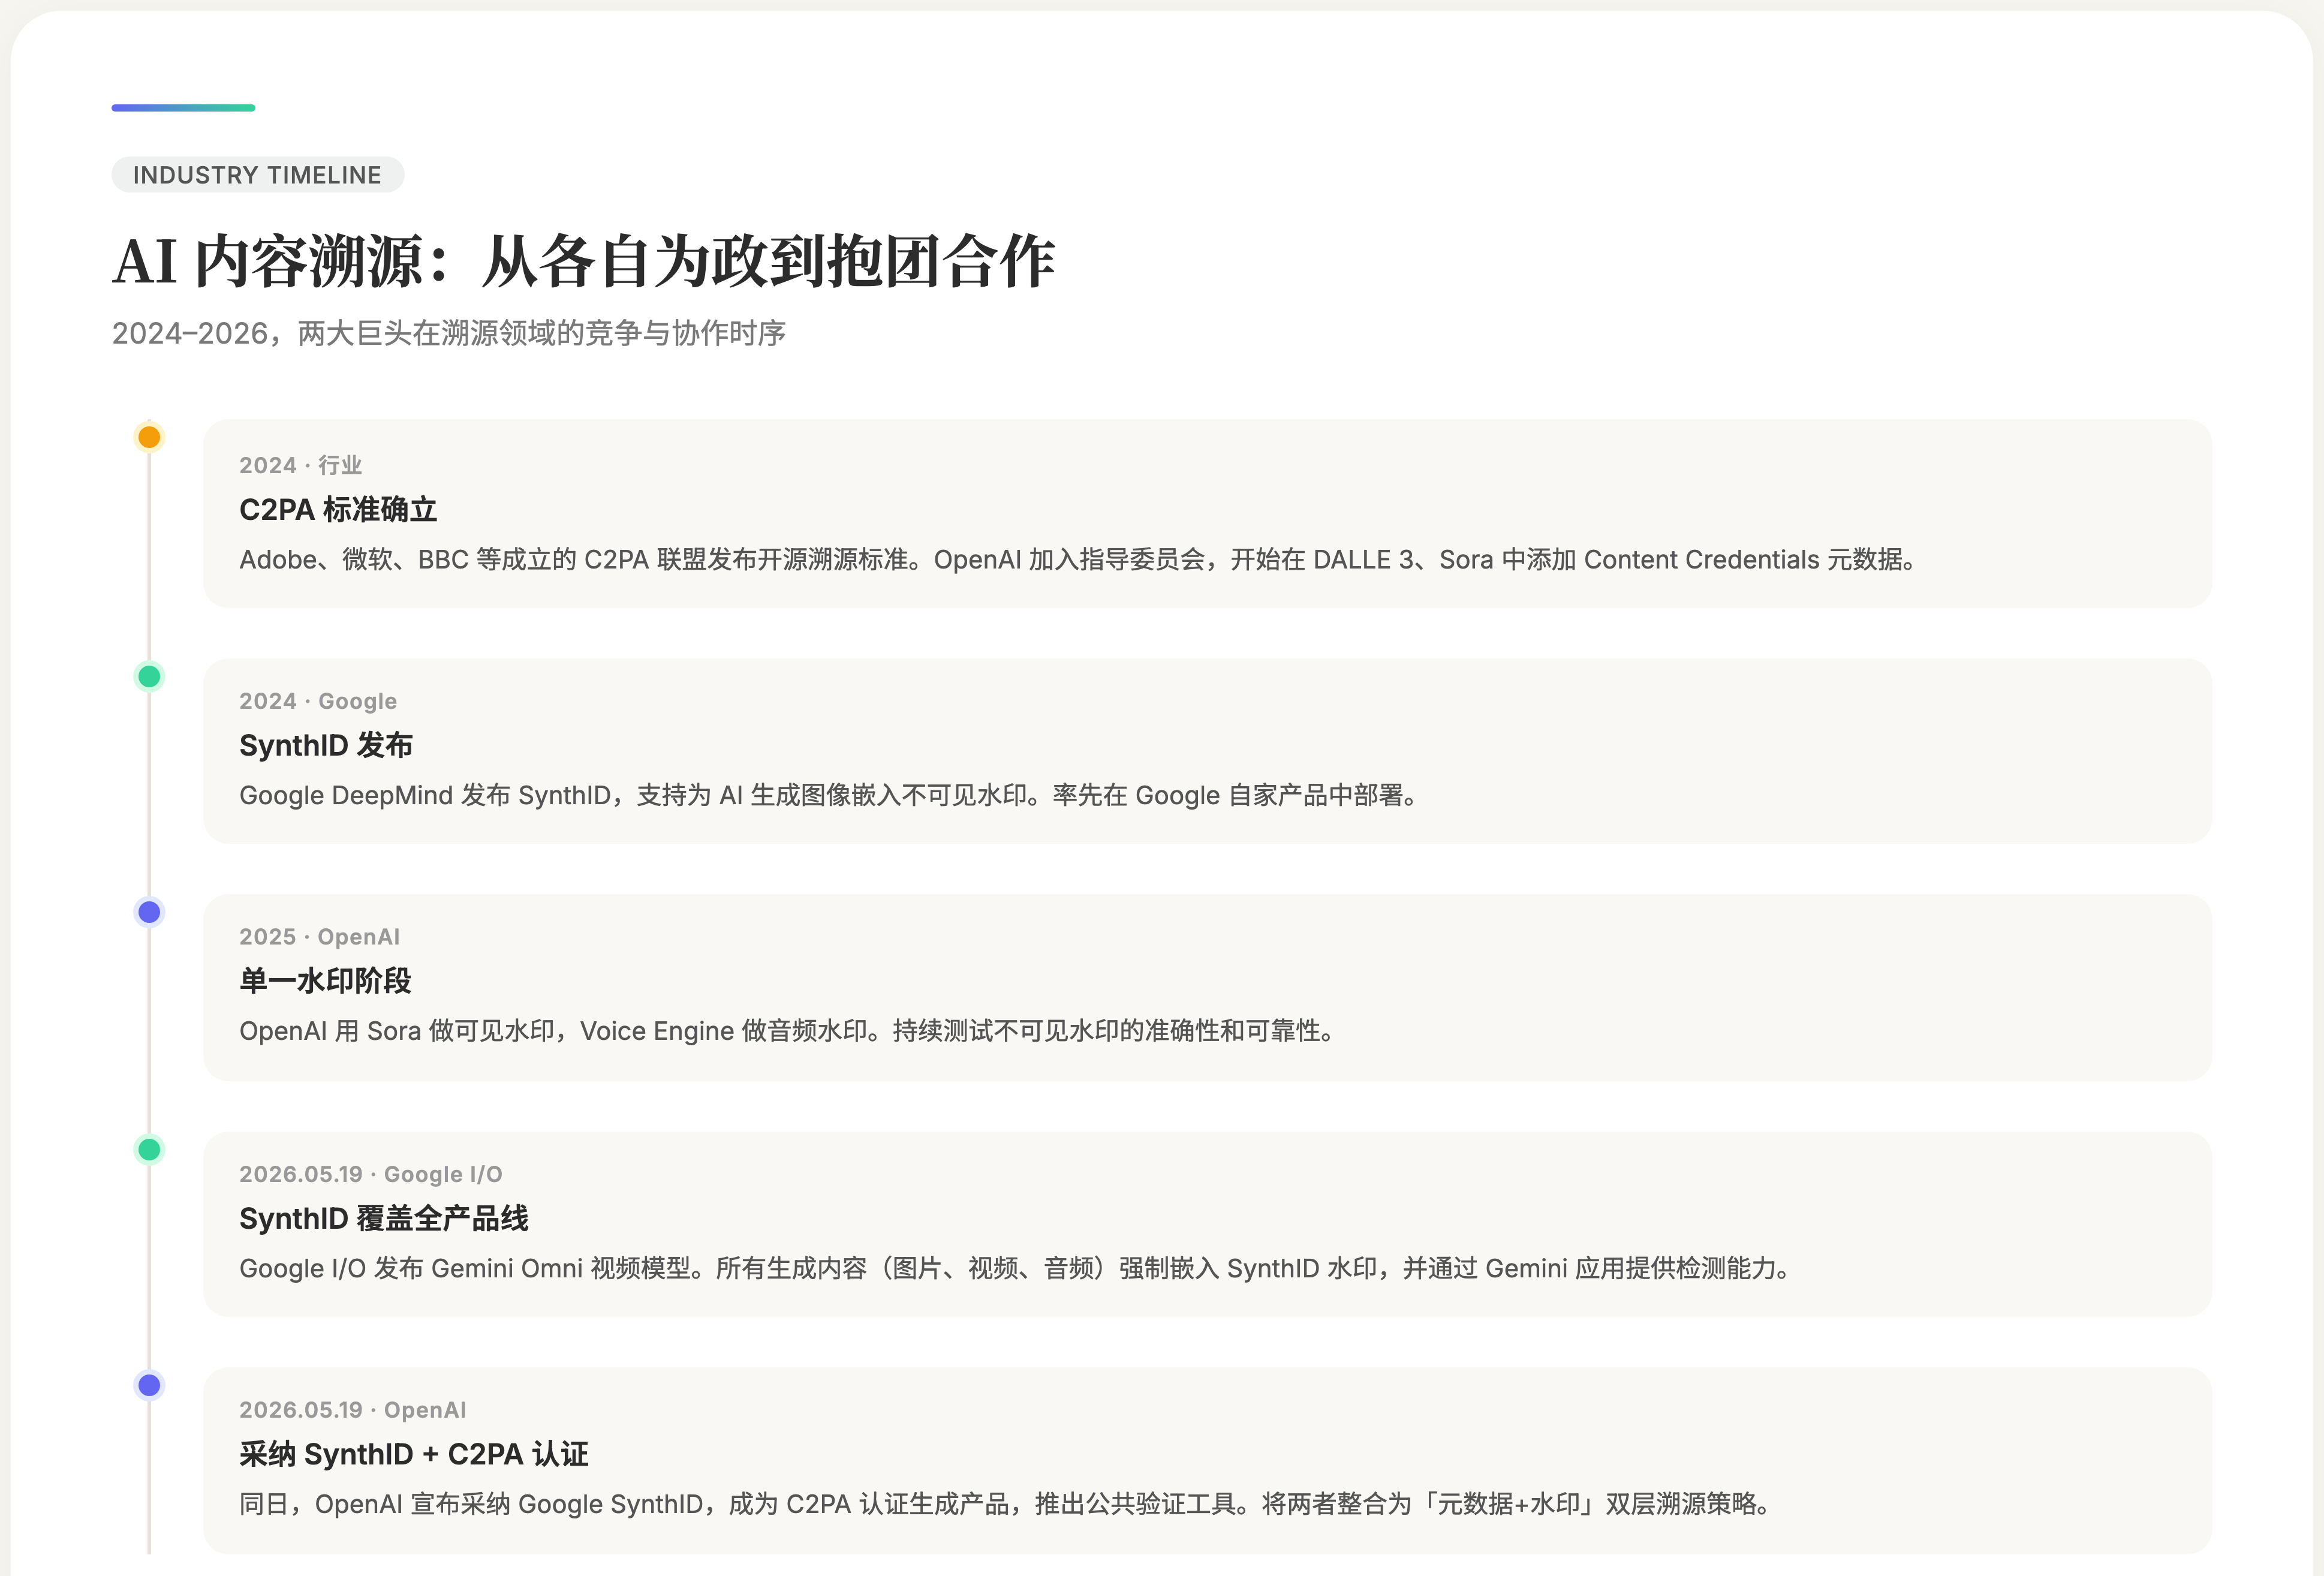Click the headline AI 内容溯源：从各自为政到抱团合作

tap(584, 262)
